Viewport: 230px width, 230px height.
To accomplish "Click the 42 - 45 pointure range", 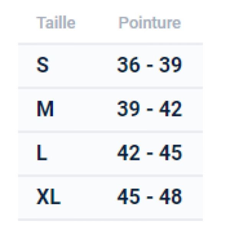I will [149, 153].
